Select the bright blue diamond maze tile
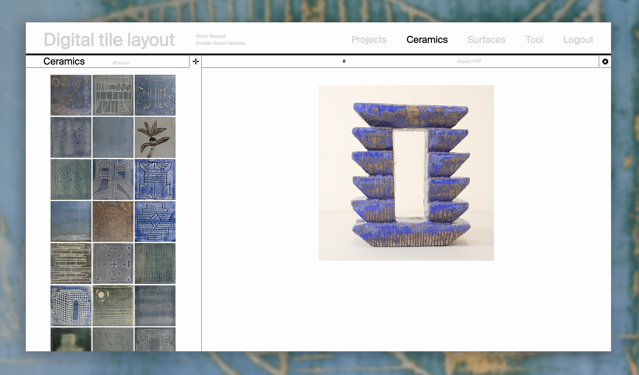Viewport: 639px width, 375px height. pyautogui.click(x=155, y=222)
